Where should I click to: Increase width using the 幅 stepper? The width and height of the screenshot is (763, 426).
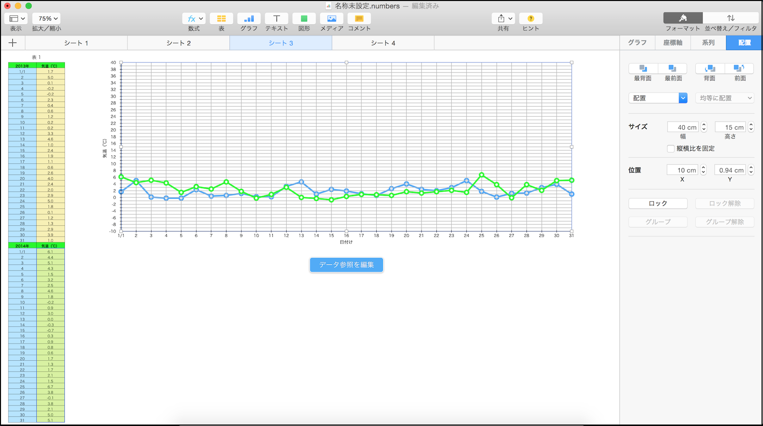tap(704, 125)
